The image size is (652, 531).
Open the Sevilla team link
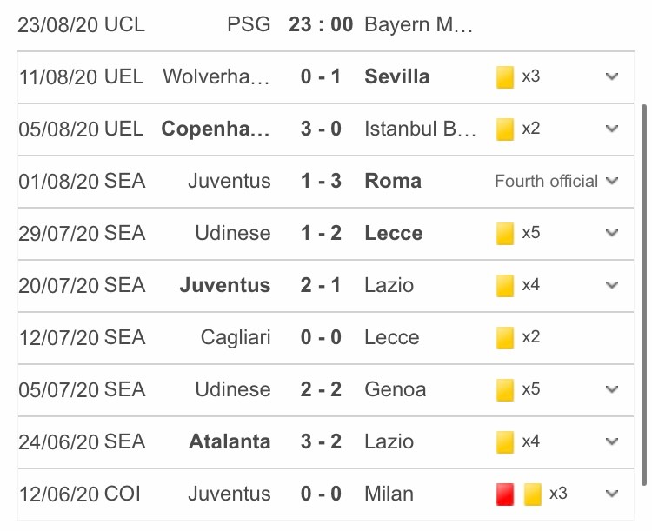click(397, 76)
